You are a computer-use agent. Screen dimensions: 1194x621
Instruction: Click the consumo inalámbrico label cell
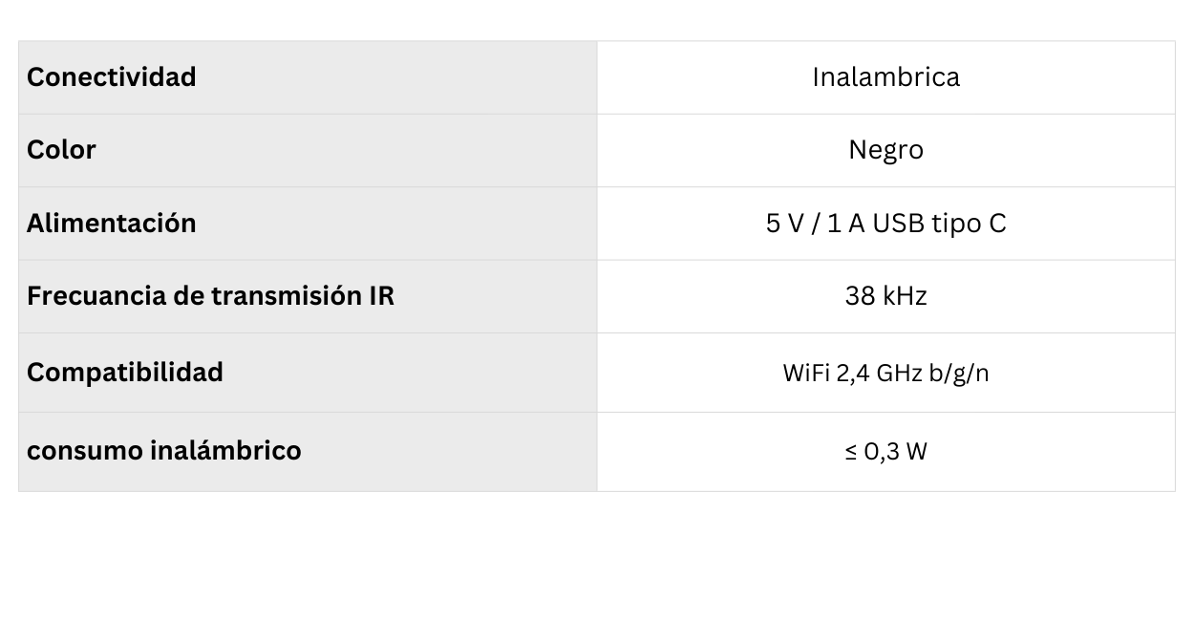pyautogui.click(x=164, y=451)
